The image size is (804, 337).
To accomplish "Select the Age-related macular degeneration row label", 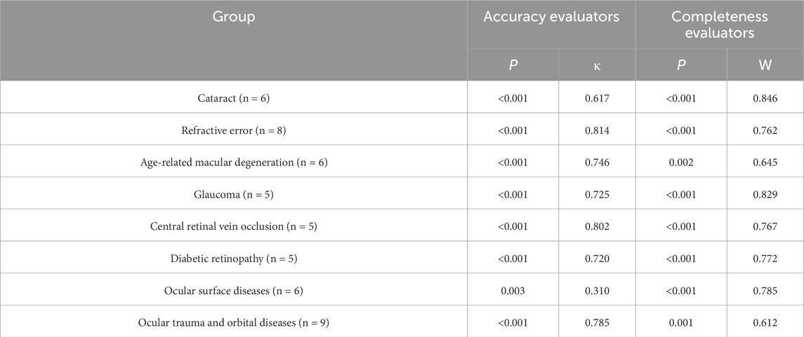I will click(x=234, y=162).
